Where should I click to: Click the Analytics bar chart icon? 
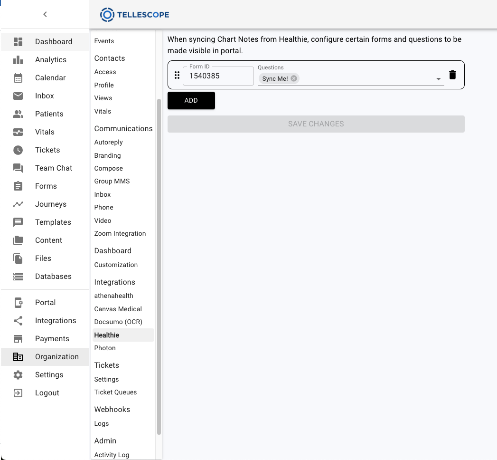pos(18,60)
